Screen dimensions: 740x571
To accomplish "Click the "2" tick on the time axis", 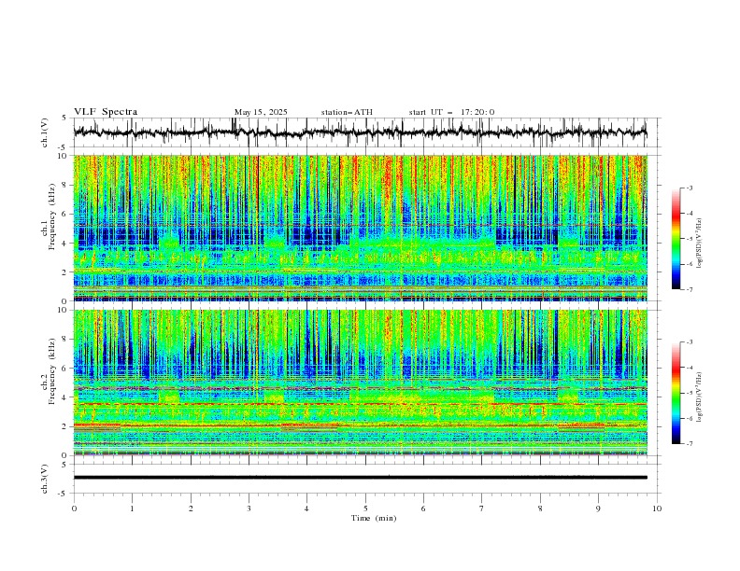I will (x=191, y=508).
